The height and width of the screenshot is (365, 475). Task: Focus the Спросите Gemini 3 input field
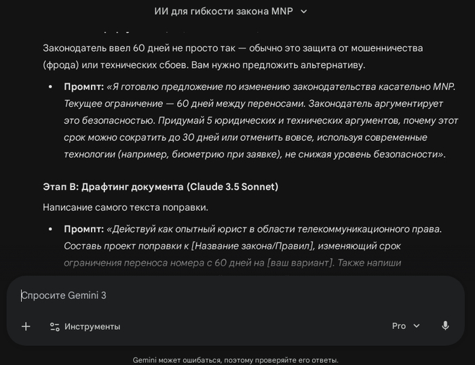(204, 295)
